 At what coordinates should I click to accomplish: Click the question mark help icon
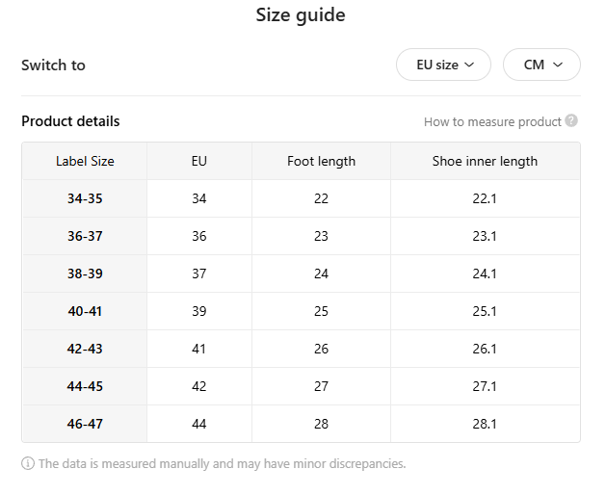click(x=571, y=121)
